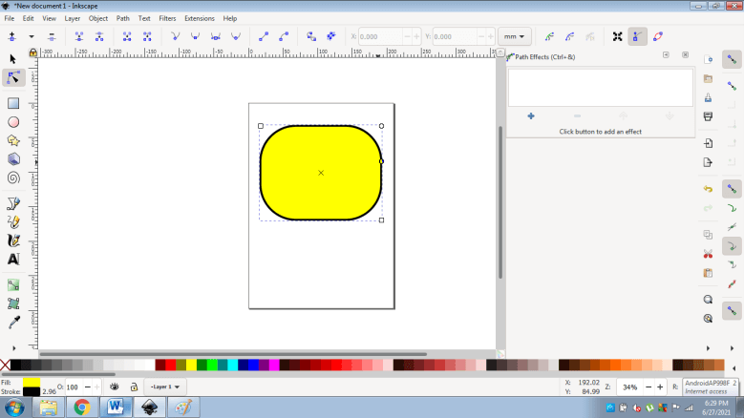Select the Ellipse circle tool
The image size is (744, 418).
13,122
